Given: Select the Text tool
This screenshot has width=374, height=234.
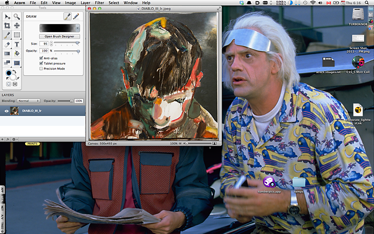Looking at the screenshot, I should tap(17, 44).
